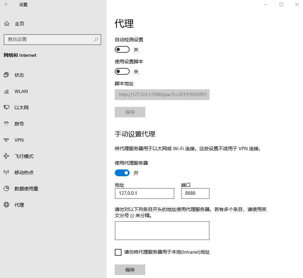The height and width of the screenshot is (278, 303).
Task: Click the 以太网 monitor icon
Action: 6,107
